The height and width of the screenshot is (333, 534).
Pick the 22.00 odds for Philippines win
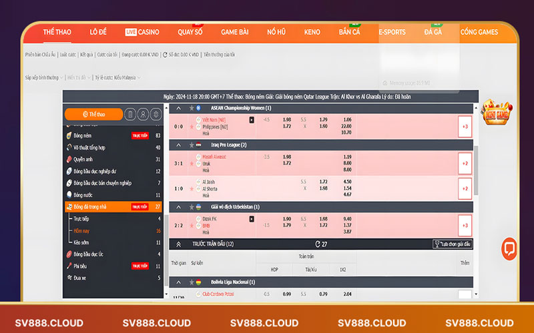(x=346, y=126)
